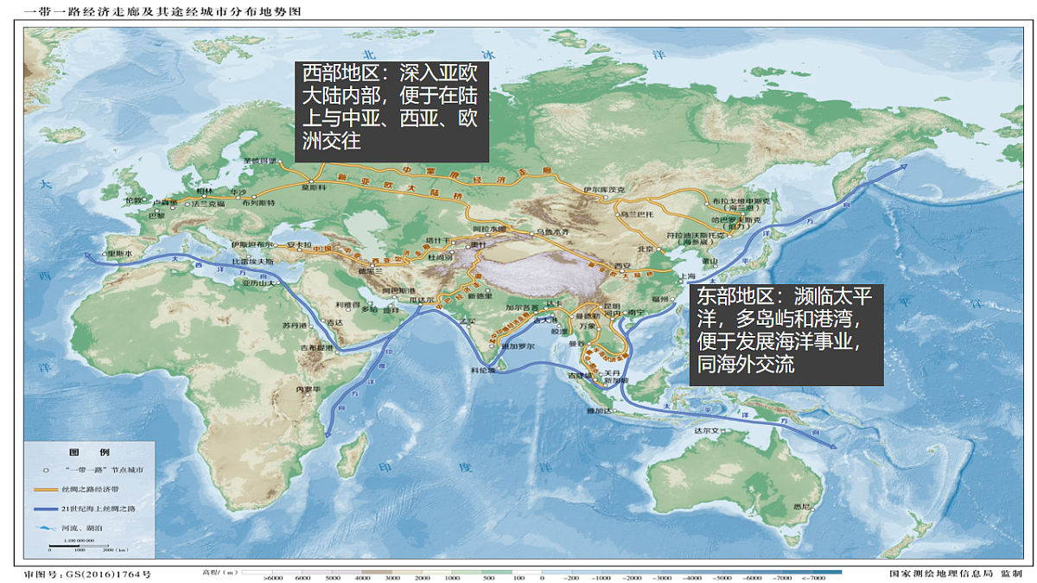
Task: Click the 吉隆坡 city label
Action: (x=578, y=376)
